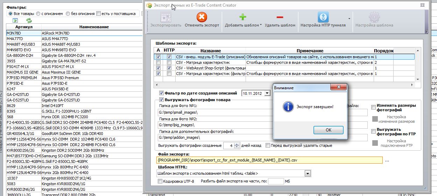The image size is (437, 196).
Task: Select the Все товары radio button
Action: [10, 14]
